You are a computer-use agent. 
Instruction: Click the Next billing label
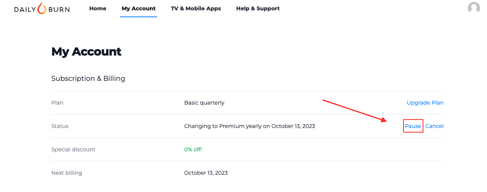click(x=67, y=173)
